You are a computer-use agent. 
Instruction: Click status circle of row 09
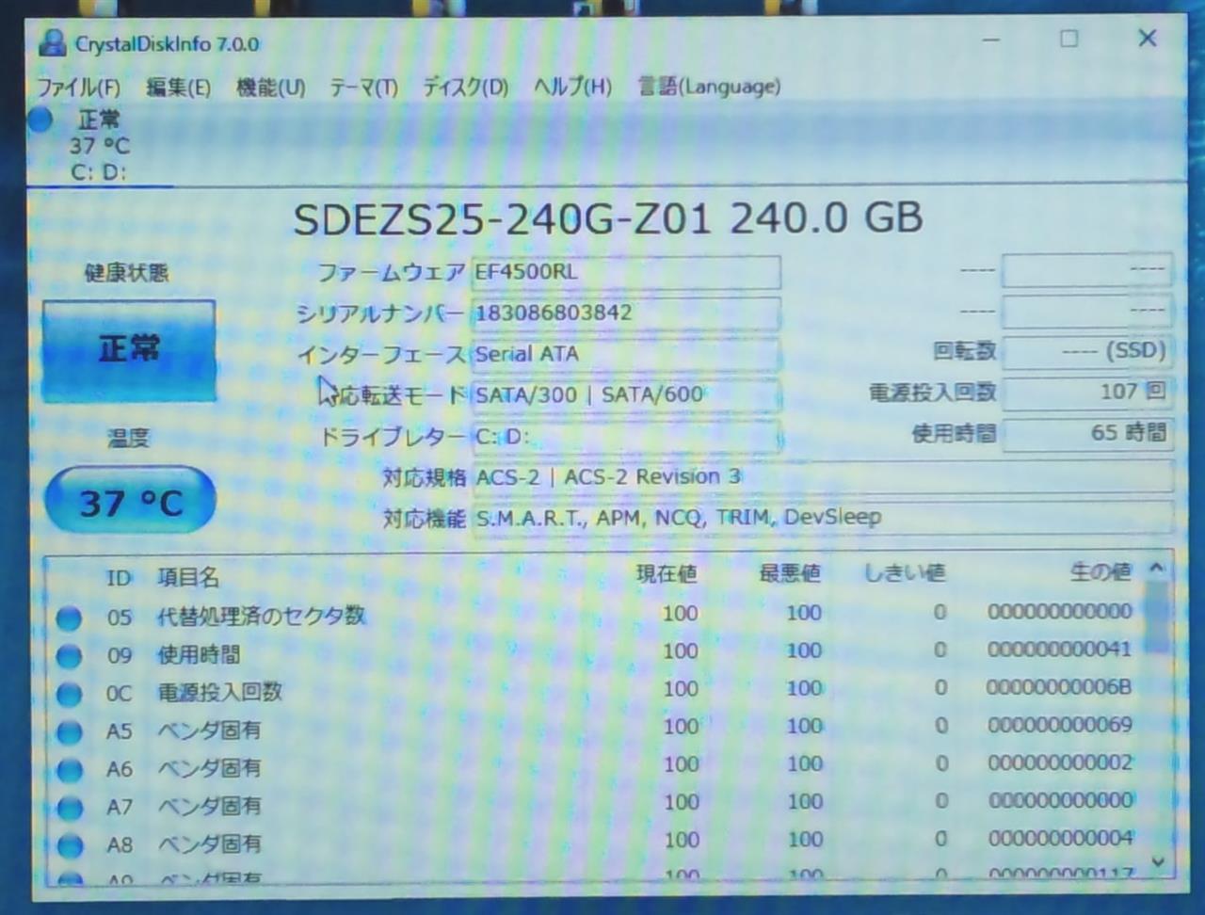point(69,656)
